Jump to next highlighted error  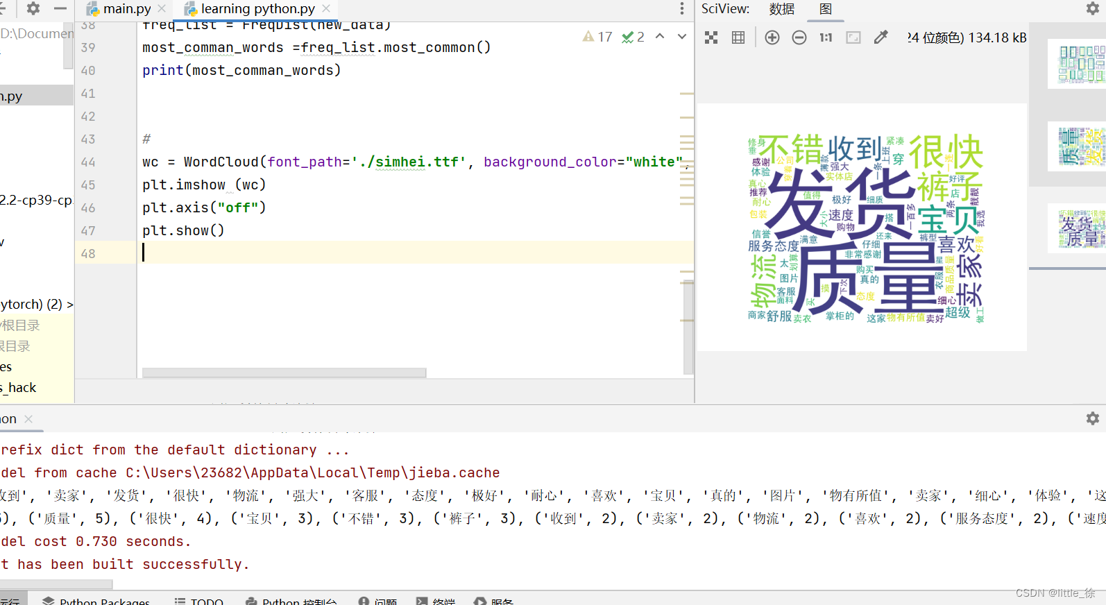[x=682, y=37]
